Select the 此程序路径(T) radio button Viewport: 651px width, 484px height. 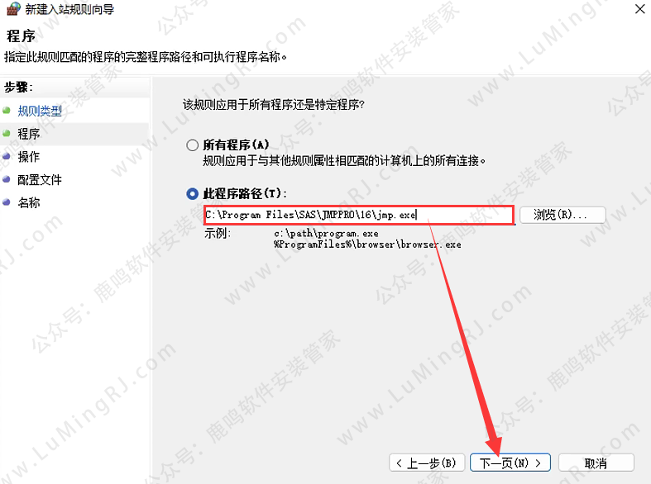click(192, 193)
